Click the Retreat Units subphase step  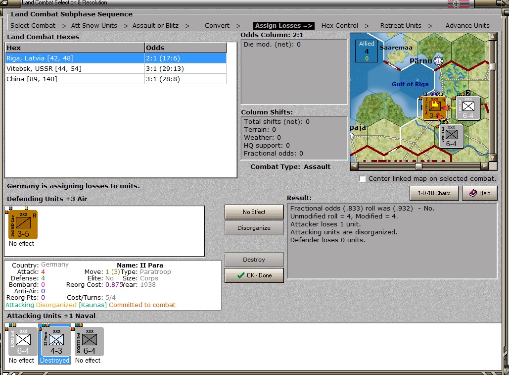[406, 25]
